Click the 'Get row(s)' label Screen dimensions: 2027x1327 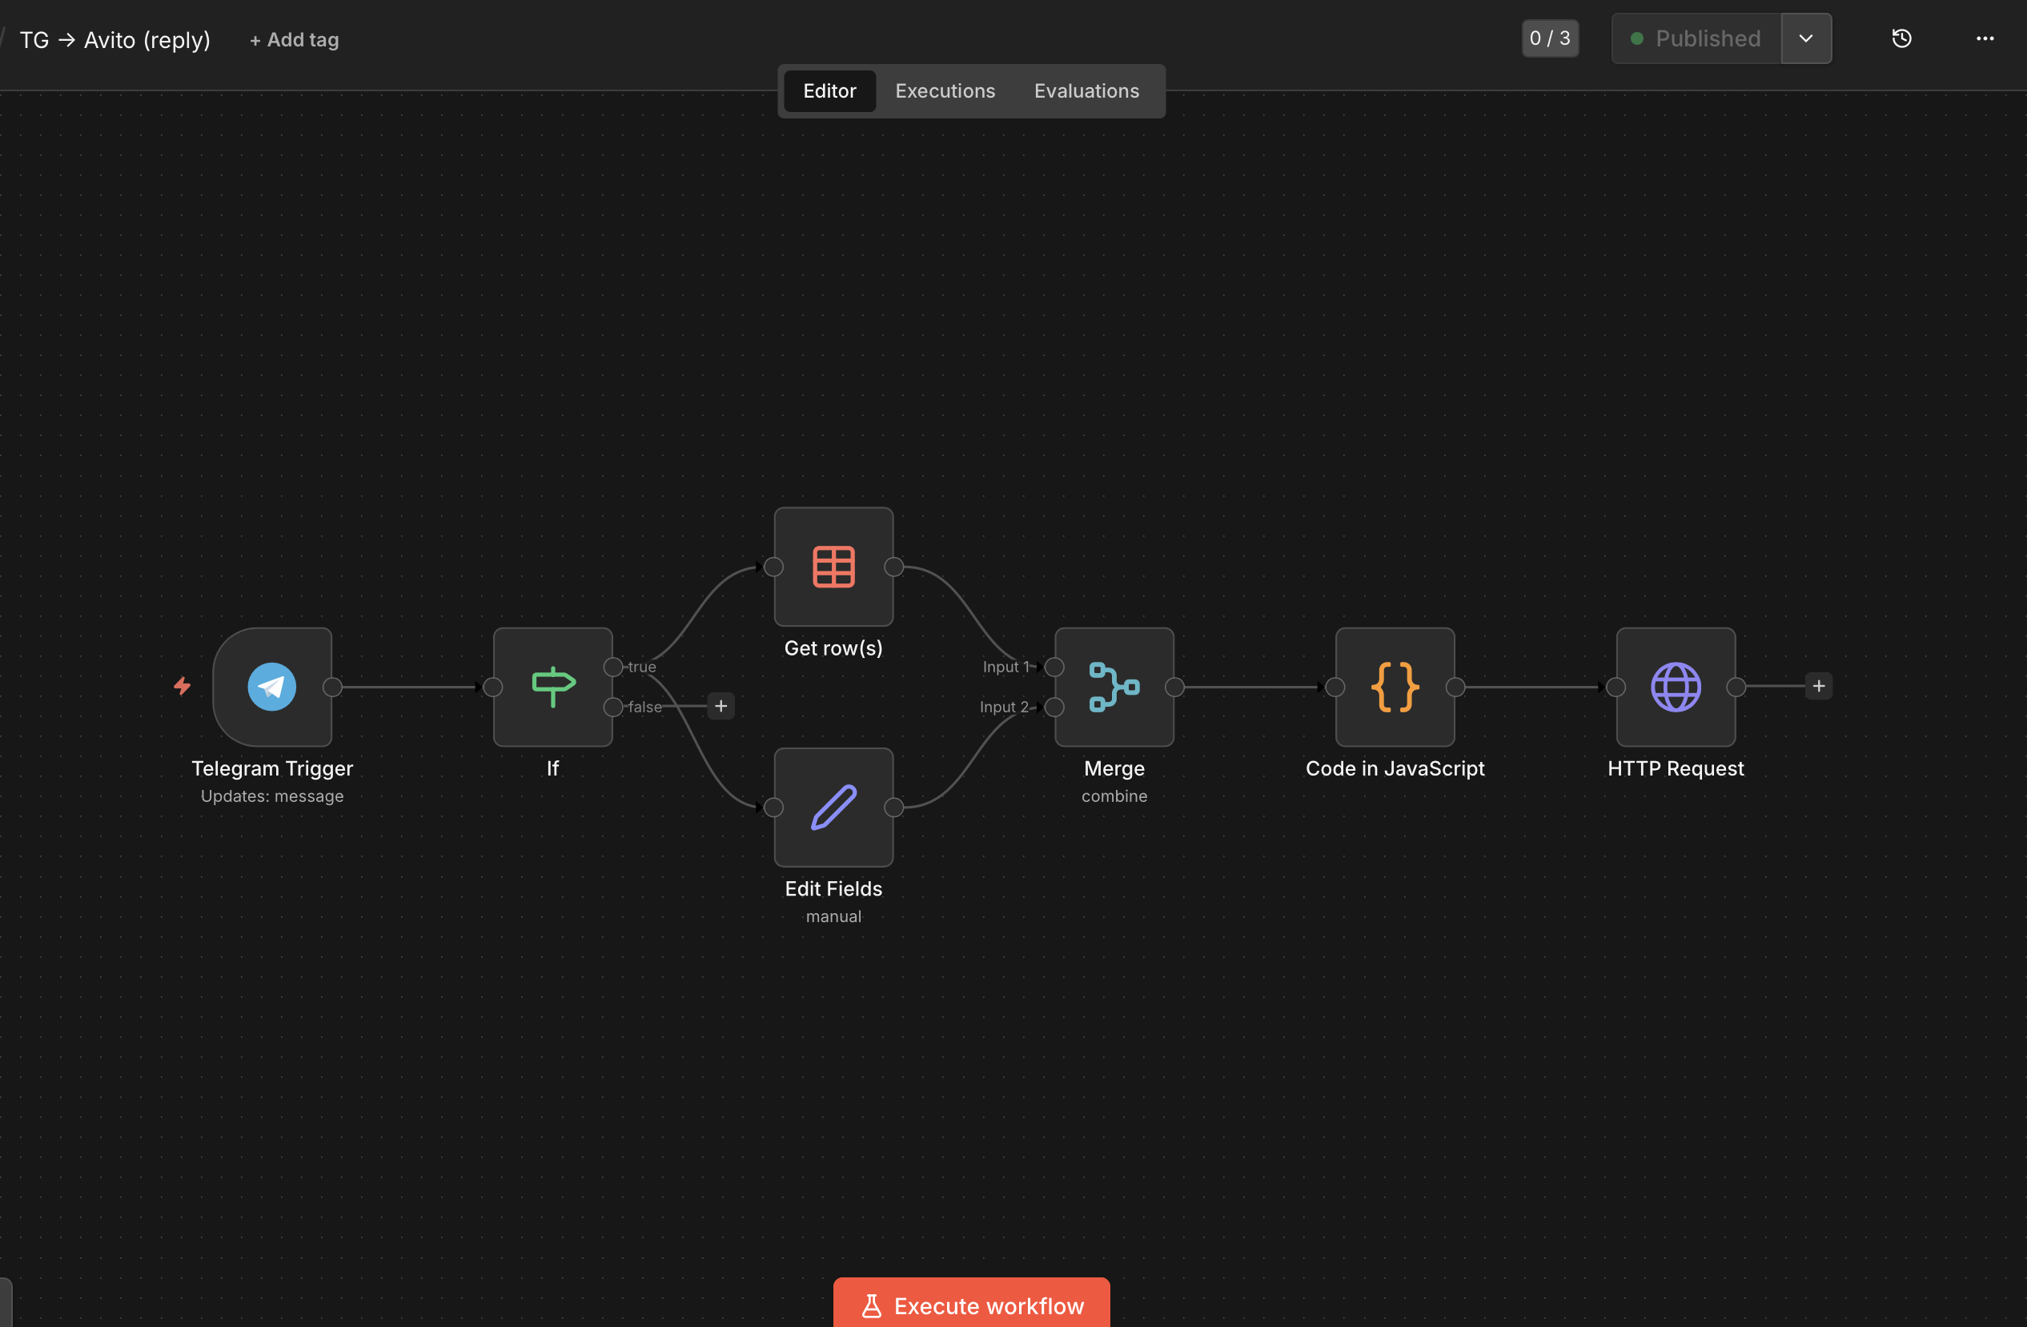(833, 648)
